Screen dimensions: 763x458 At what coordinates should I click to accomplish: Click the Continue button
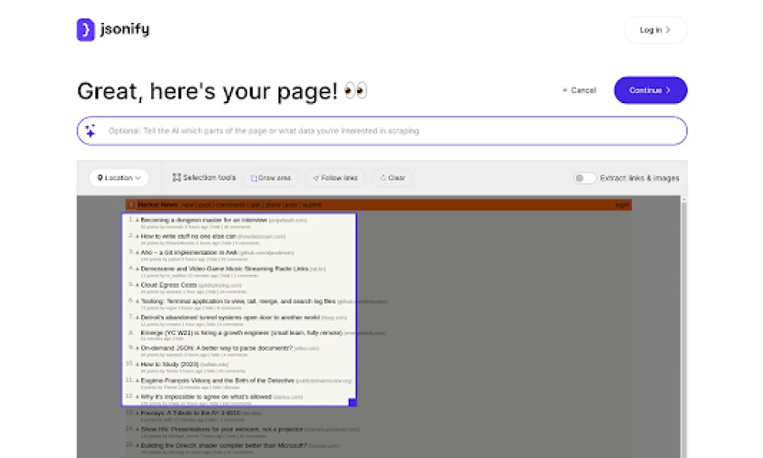point(650,90)
